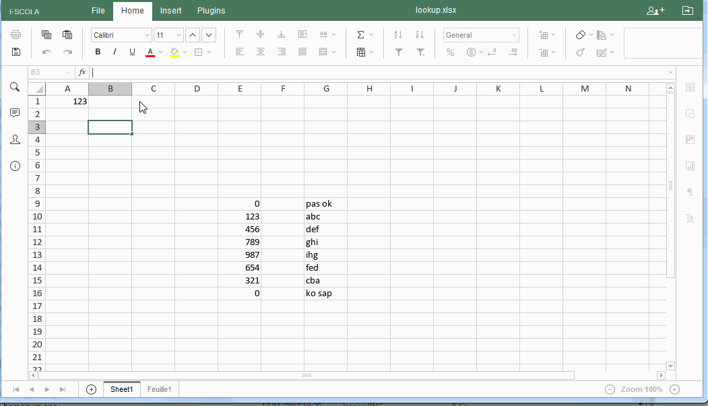Sort selection Z to A
This screenshot has width=708, height=406.
[x=420, y=34]
